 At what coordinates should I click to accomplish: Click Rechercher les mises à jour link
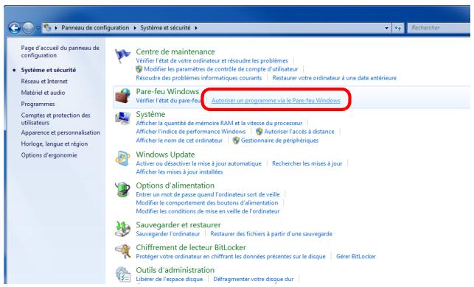coord(307,163)
